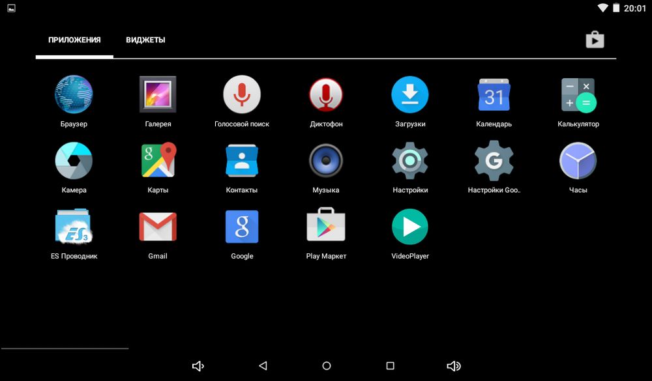This screenshot has width=652, height=381.
Task: Click the "Контакты" label
Action: tap(242, 190)
